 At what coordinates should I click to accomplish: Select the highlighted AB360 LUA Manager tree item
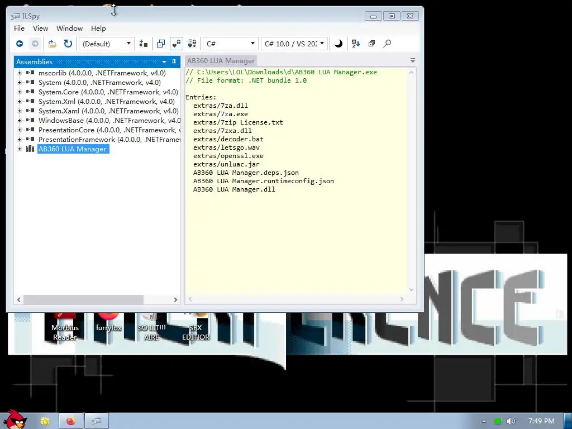73,149
